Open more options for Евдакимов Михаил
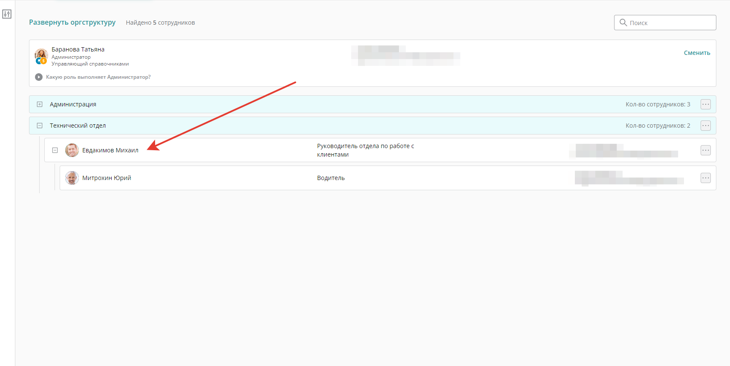 tap(706, 150)
